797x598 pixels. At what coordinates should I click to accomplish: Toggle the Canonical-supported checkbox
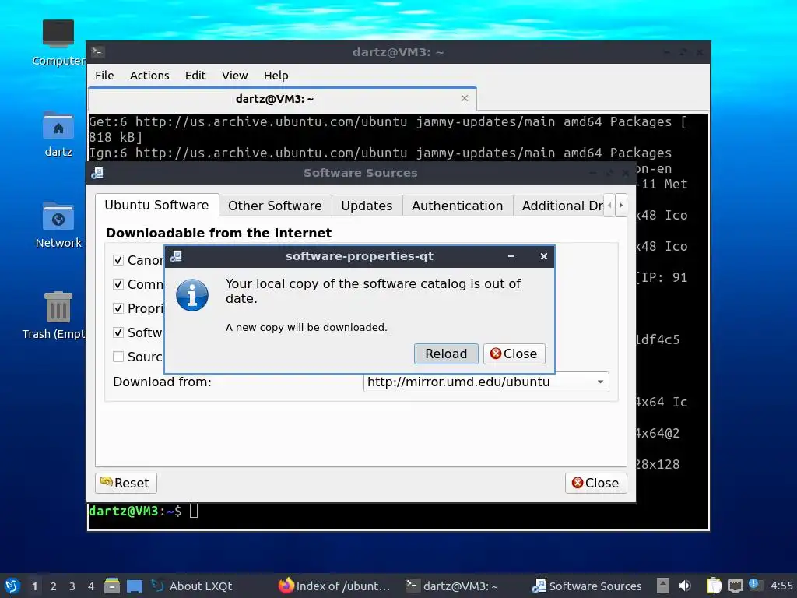pyautogui.click(x=118, y=260)
